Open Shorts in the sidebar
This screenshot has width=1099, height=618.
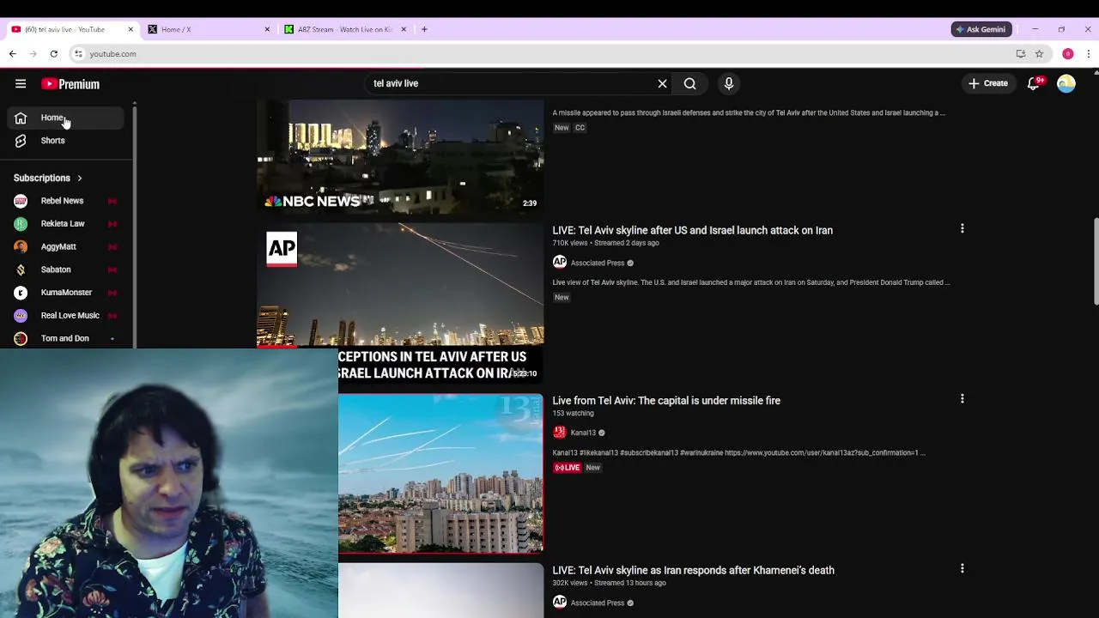click(67, 141)
